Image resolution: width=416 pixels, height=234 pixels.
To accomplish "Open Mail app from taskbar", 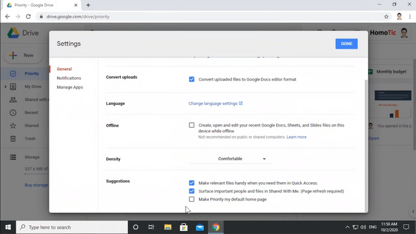I will click(200, 227).
